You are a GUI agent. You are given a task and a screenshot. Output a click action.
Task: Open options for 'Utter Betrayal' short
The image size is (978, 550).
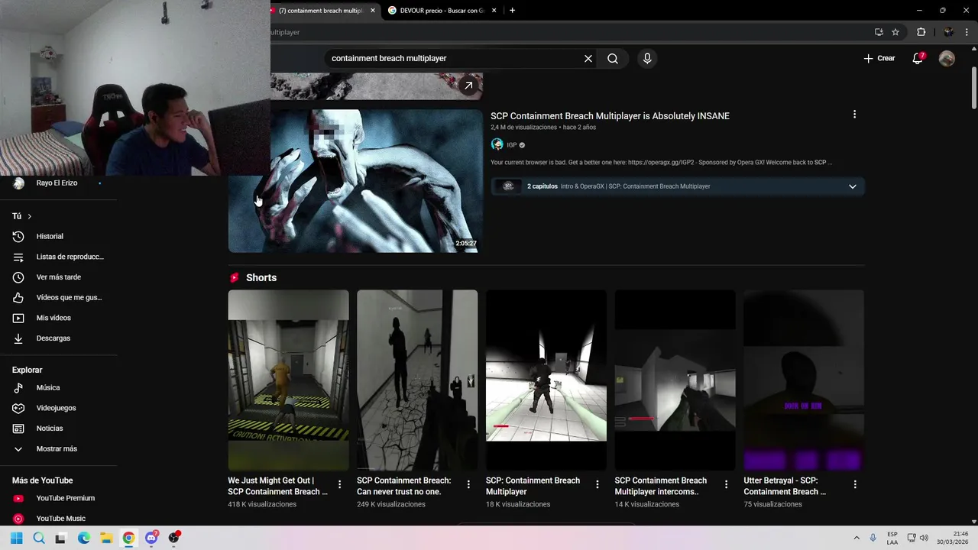tap(855, 484)
